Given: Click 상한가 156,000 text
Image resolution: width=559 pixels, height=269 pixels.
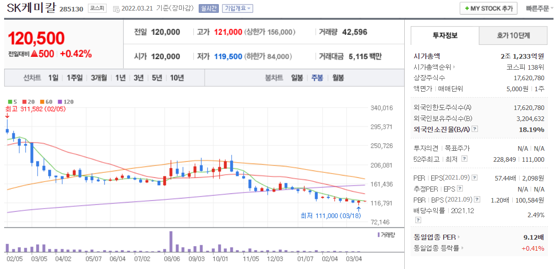Looking at the screenshot, I should (270, 32).
